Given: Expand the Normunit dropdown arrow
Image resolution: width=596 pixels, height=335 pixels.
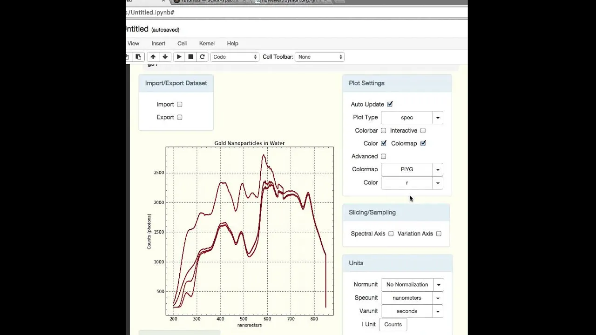Looking at the screenshot, I should click(438, 285).
